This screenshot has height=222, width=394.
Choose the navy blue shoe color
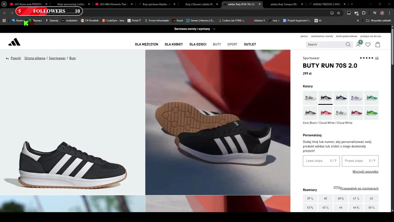tap(341, 98)
